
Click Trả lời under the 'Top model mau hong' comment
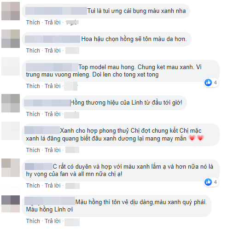[x=53, y=86]
